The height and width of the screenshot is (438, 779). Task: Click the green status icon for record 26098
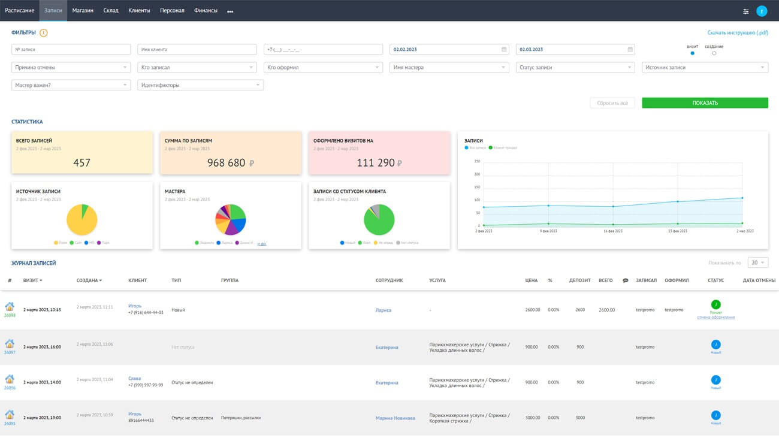pos(715,305)
